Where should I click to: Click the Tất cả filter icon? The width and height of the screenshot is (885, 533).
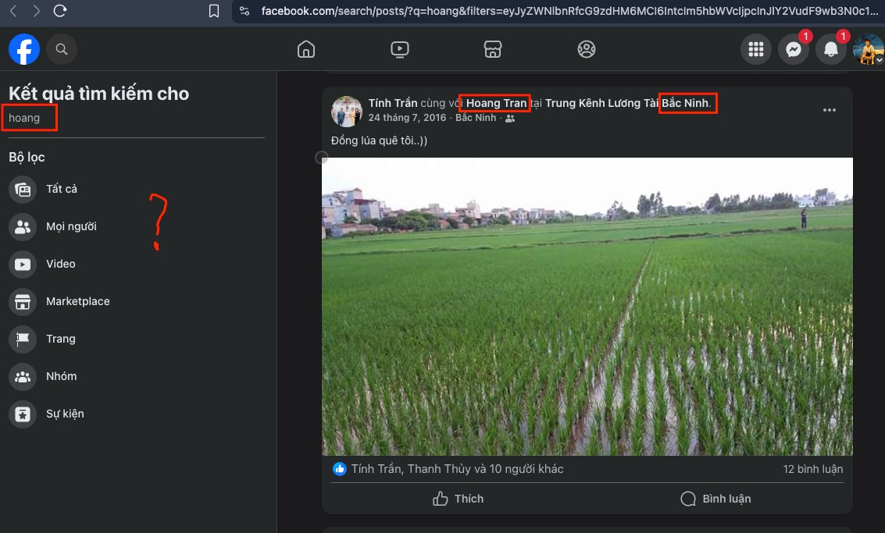pos(23,189)
